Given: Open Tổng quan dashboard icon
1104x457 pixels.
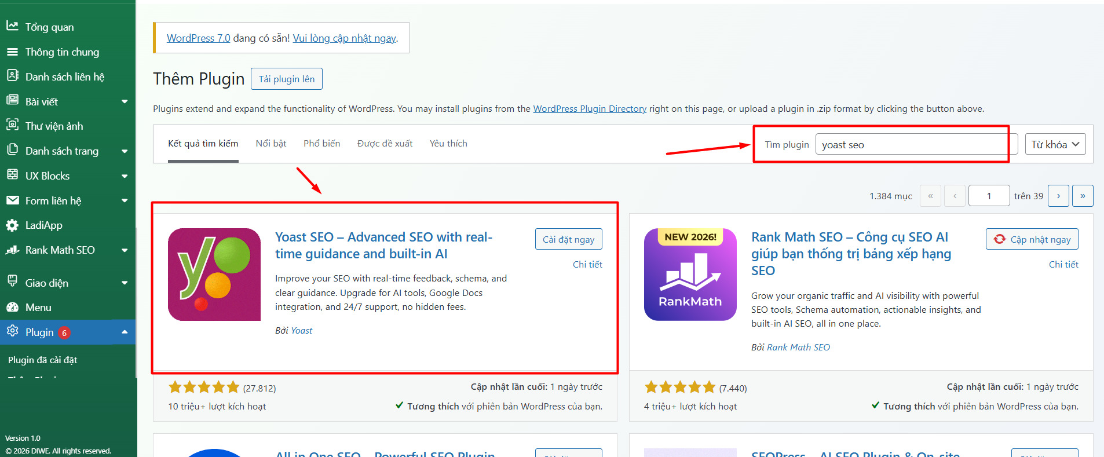Looking at the screenshot, I should click(x=12, y=26).
